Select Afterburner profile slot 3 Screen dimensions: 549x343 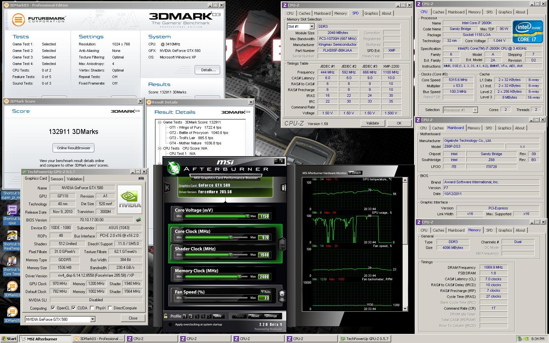point(197,316)
